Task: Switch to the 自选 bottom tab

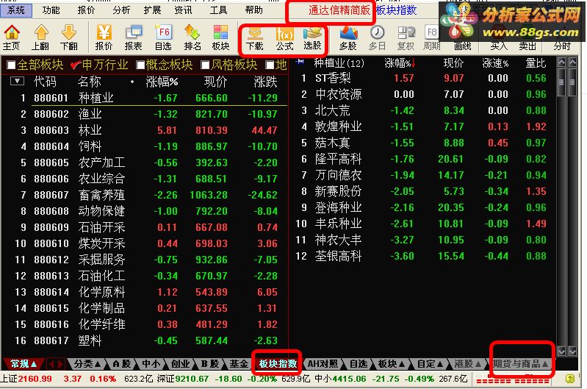Action: pos(359,364)
